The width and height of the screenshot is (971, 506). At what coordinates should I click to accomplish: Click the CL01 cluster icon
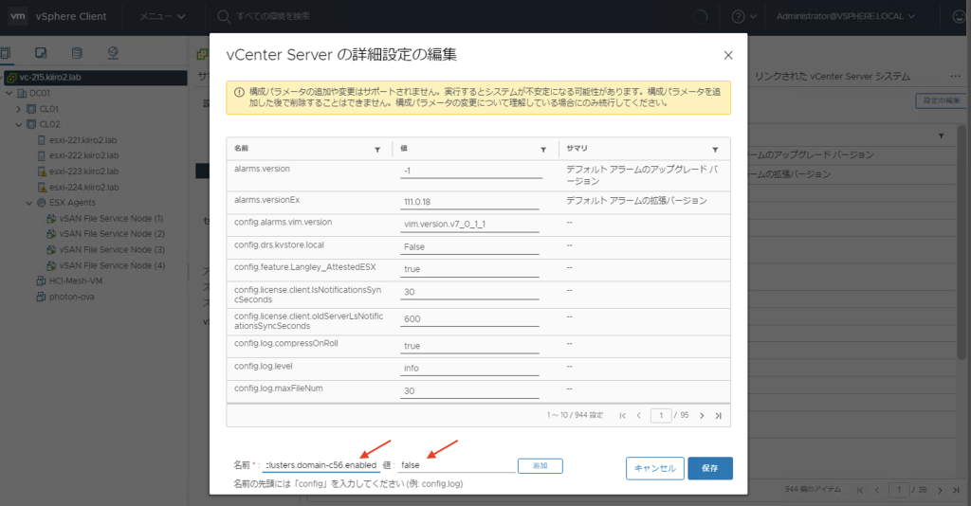31,109
